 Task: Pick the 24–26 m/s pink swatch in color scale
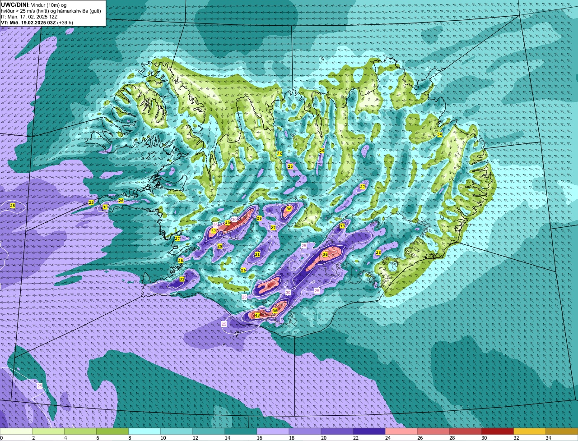[401, 431]
